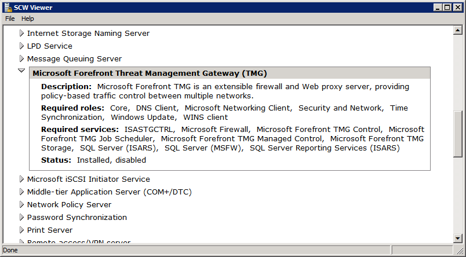Collapse Microsoft Forefront Threat Management Gateway section
Viewport: 466px width, 257px height.
pyautogui.click(x=21, y=71)
